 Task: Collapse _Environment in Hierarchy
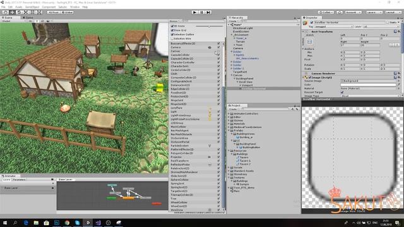tap(232, 35)
